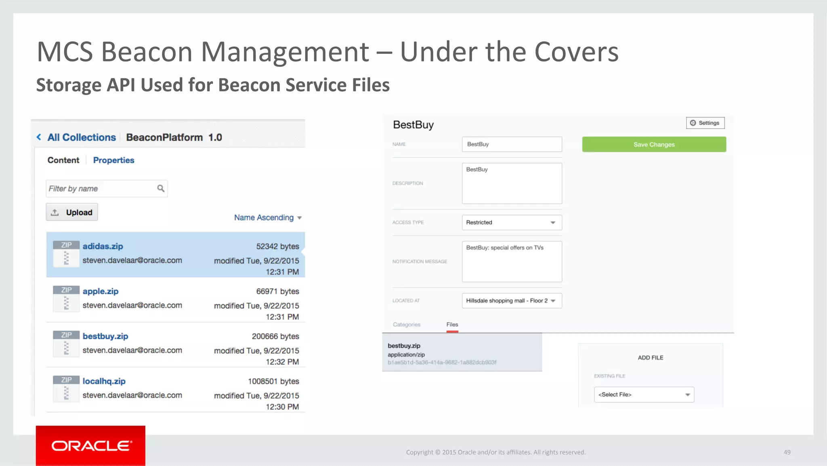Click the red Oracle logo
Screen dimensions: 827x466
coord(90,446)
